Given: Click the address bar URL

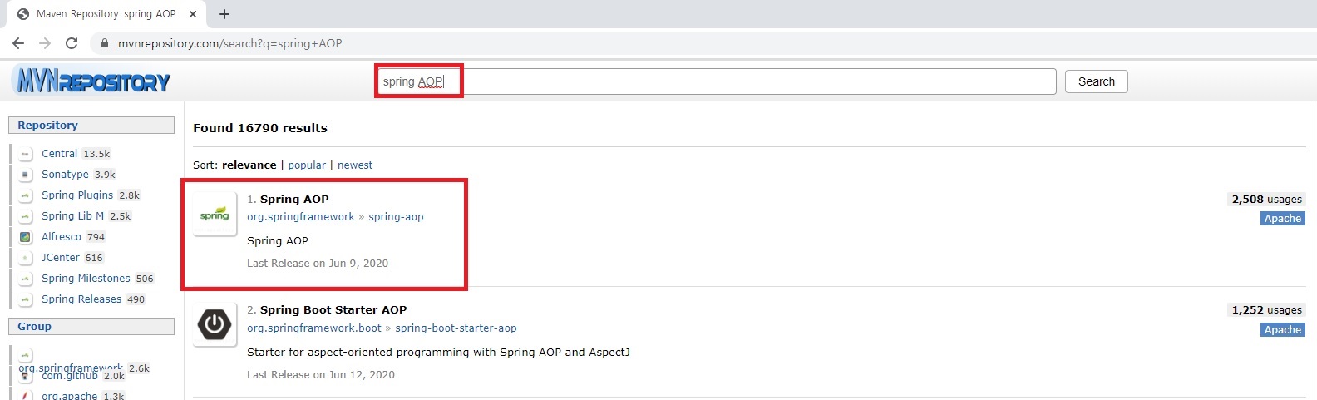Looking at the screenshot, I should pos(230,43).
